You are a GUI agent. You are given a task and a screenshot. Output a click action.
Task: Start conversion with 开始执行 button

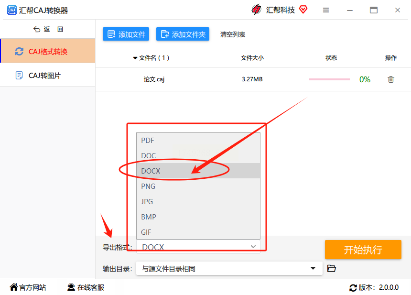[x=363, y=250]
